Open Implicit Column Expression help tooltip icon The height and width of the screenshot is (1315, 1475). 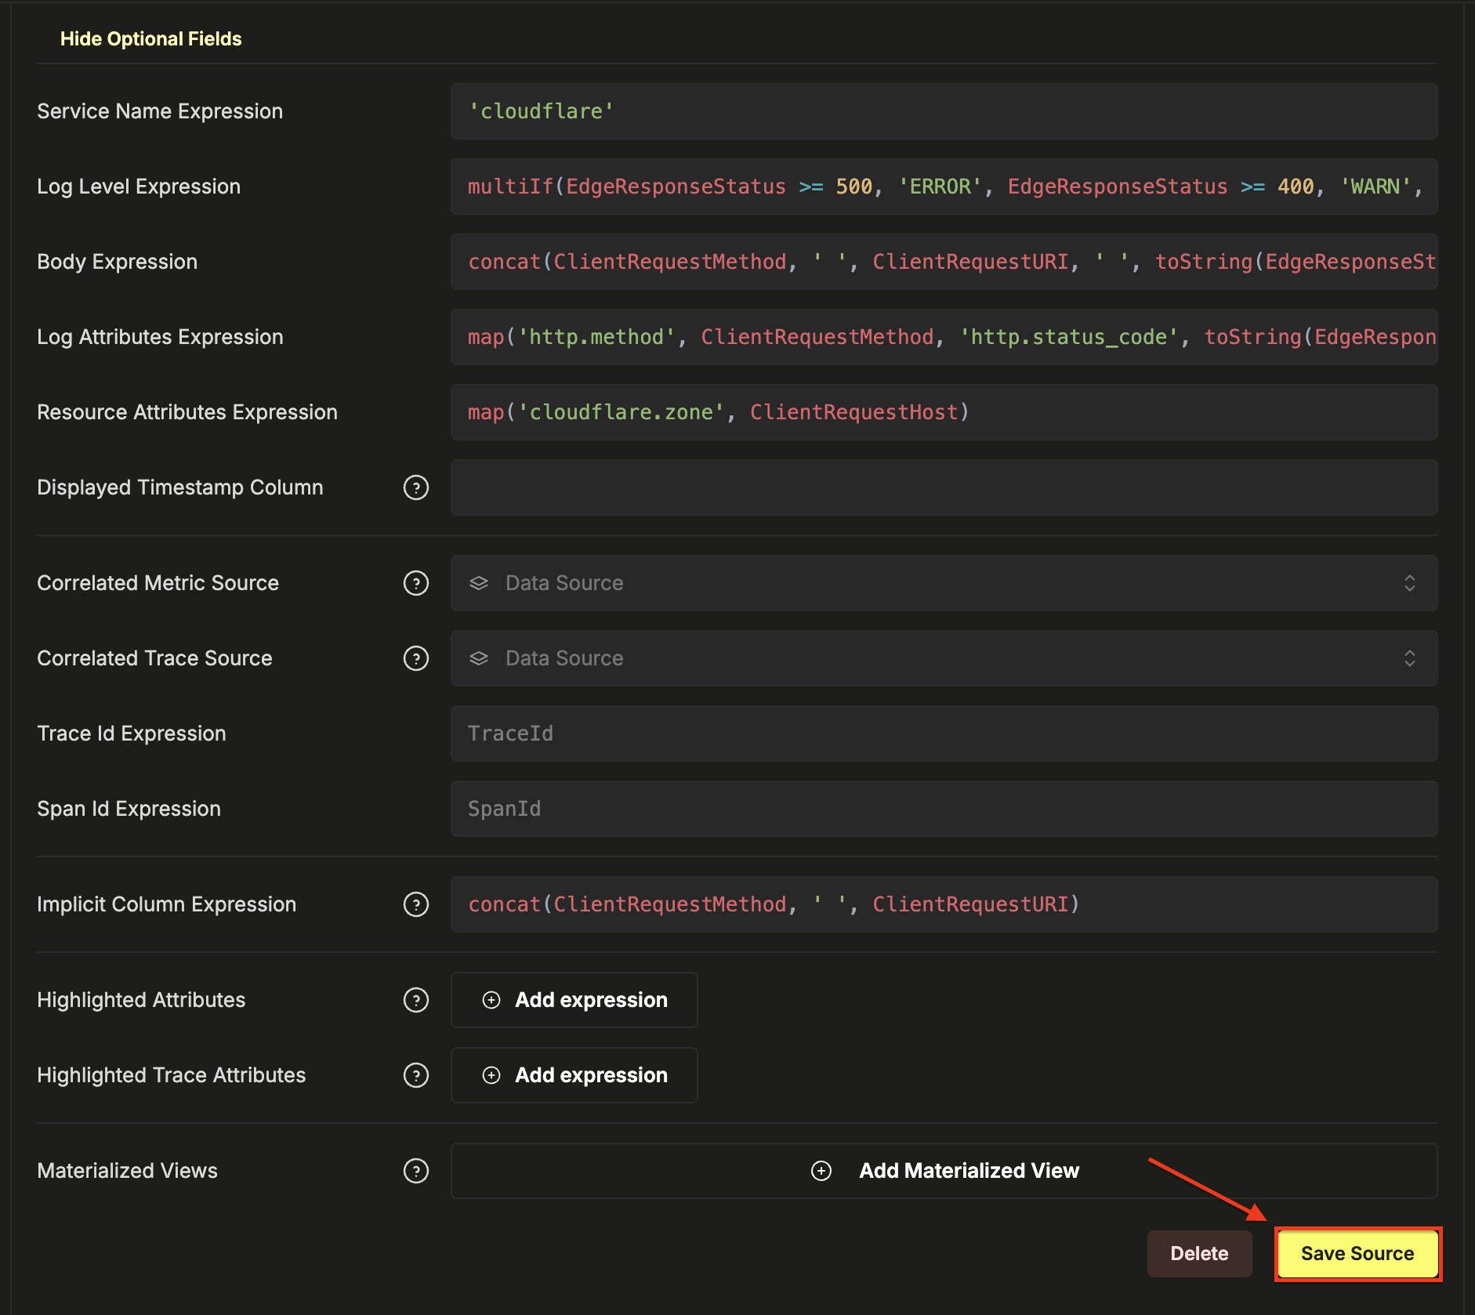pyautogui.click(x=415, y=904)
